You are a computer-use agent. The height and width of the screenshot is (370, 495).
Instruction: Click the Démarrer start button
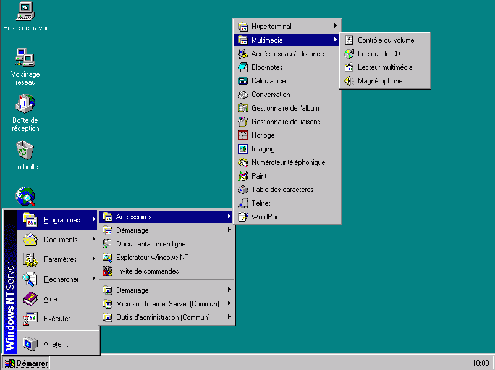point(26,363)
